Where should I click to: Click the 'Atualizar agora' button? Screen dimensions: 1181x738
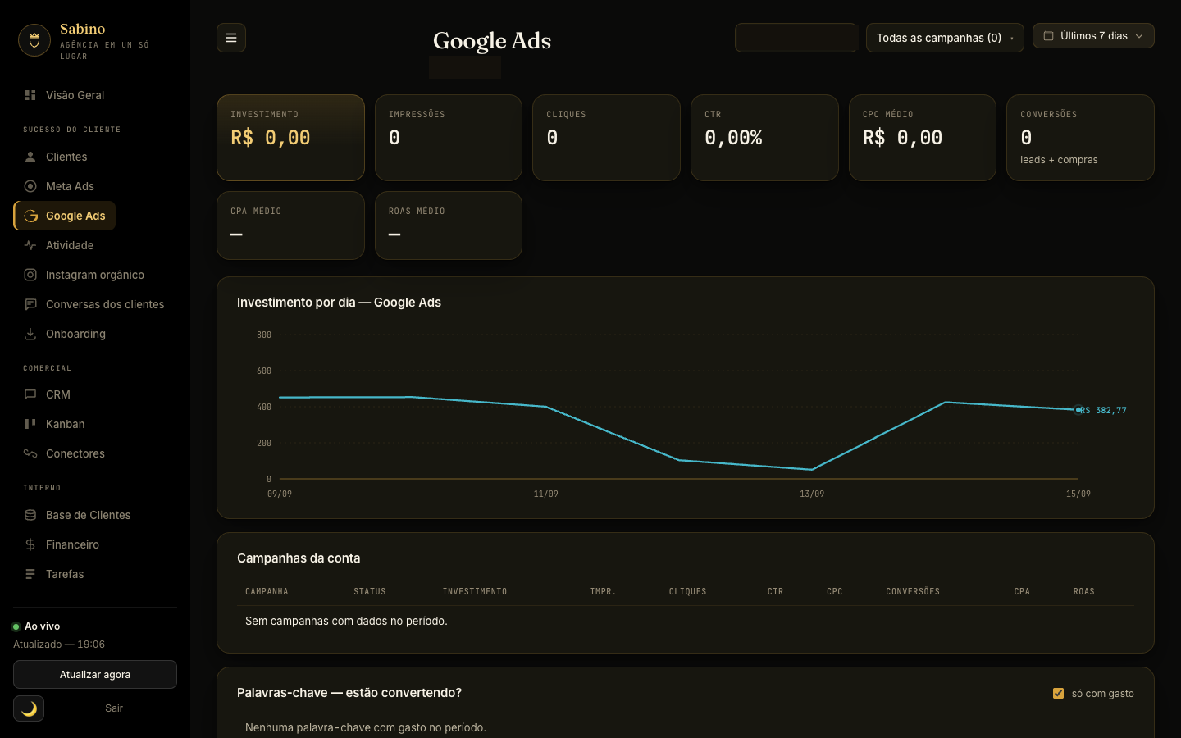click(x=95, y=675)
